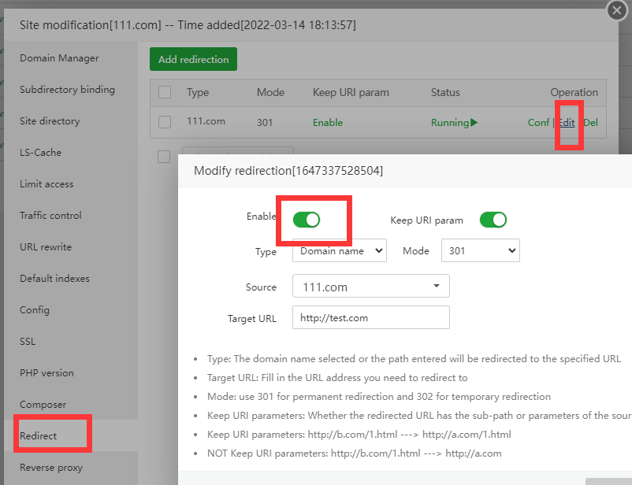This screenshot has height=485, width=632.
Task: Check the checkbox for the 111.com row
Action: point(164,122)
